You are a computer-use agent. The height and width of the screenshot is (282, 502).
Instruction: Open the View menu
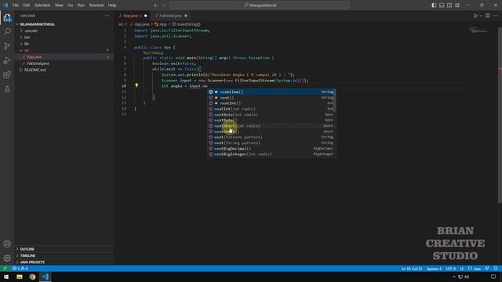(59, 5)
